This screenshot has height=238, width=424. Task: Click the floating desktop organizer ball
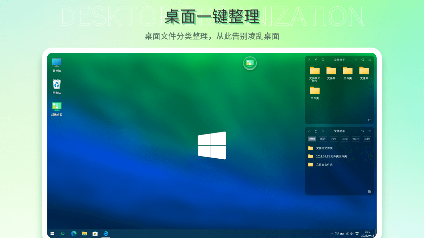250,63
